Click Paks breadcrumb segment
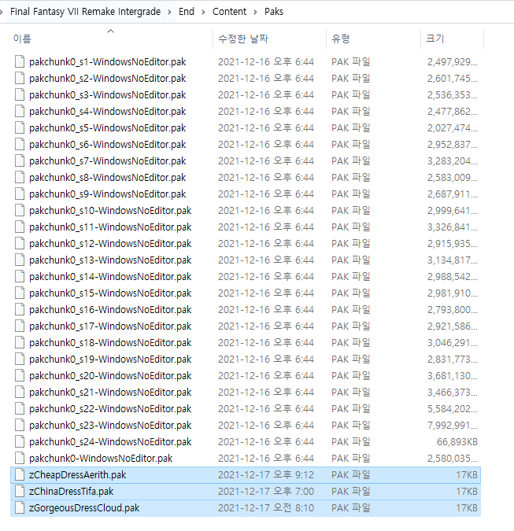The width and height of the screenshot is (514, 531). tap(274, 12)
